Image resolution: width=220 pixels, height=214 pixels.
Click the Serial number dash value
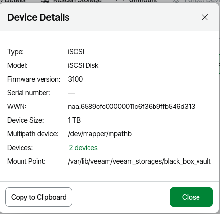(x=71, y=93)
